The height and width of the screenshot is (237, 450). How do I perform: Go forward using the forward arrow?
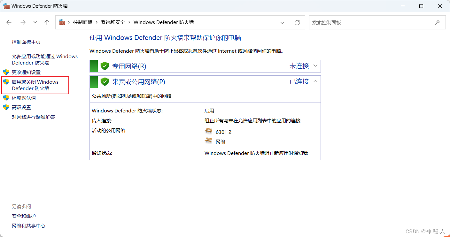click(x=23, y=22)
